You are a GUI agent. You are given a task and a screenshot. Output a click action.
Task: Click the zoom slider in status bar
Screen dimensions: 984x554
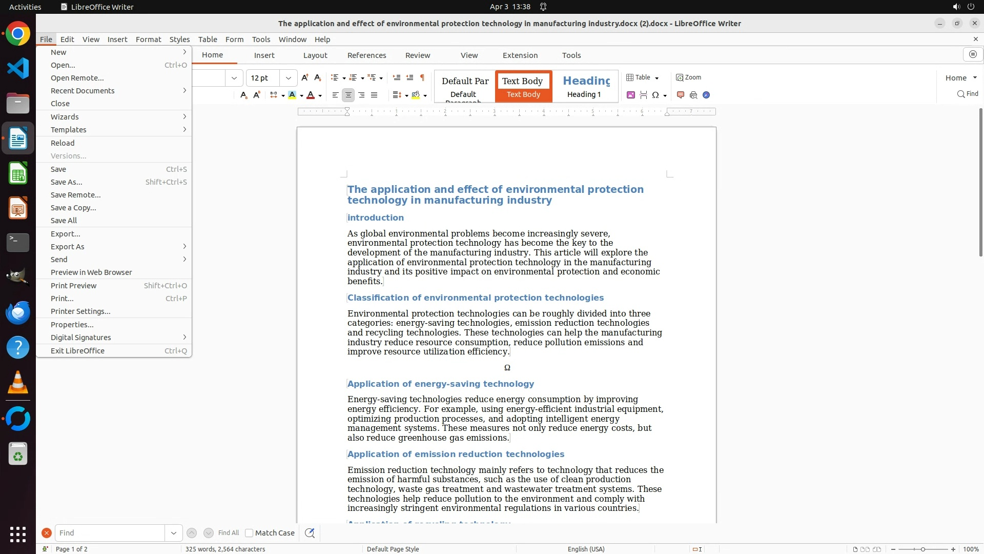pyautogui.click(x=922, y=549)
